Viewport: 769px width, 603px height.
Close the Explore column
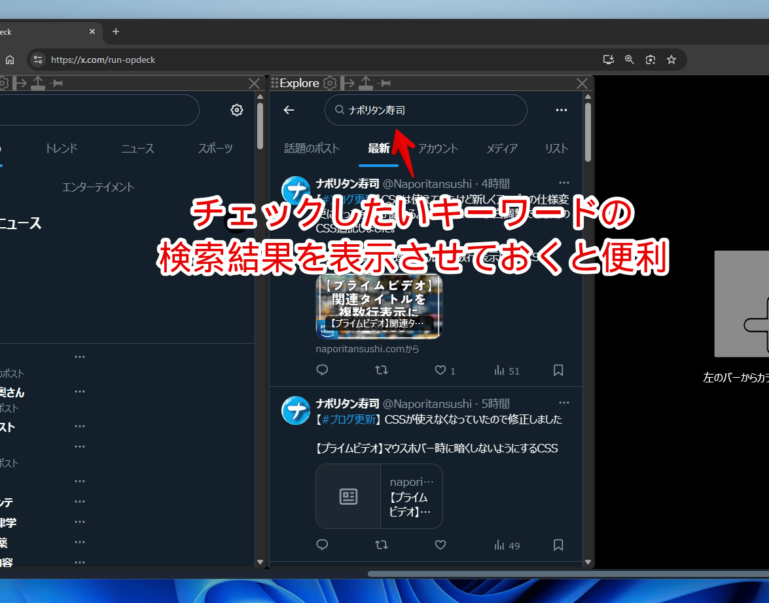click(x=582, y=83)
